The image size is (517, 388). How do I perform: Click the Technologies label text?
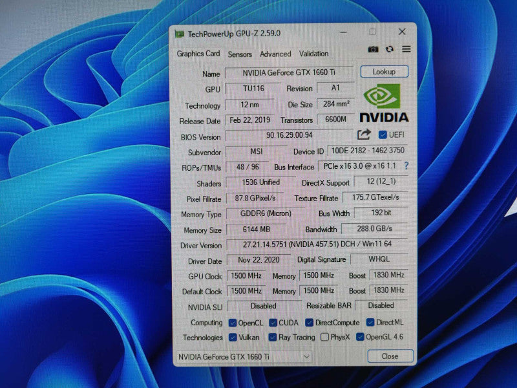[x=203, y=338]
